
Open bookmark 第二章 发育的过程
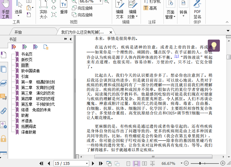(x=38, y=88)
